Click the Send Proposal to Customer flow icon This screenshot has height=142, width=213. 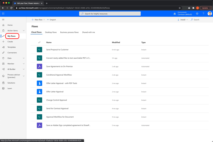click(39, 50)
